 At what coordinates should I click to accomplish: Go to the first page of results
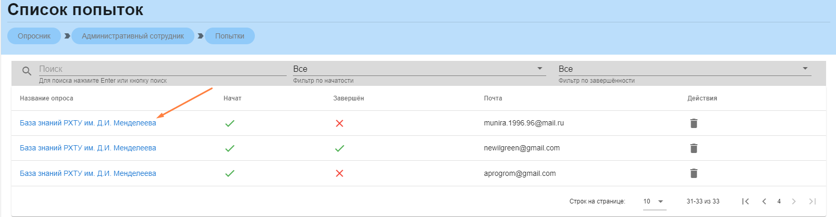[745, 201]
